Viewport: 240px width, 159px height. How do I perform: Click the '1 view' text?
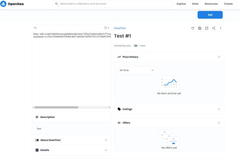pyautogui.click(x=142, y=46)
